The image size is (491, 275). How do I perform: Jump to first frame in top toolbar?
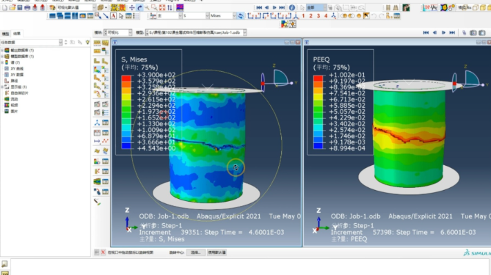pyautogui.click(x=259, y=8)
